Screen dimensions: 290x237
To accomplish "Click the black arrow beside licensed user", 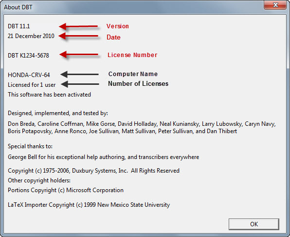I will [x=80, y=84].
